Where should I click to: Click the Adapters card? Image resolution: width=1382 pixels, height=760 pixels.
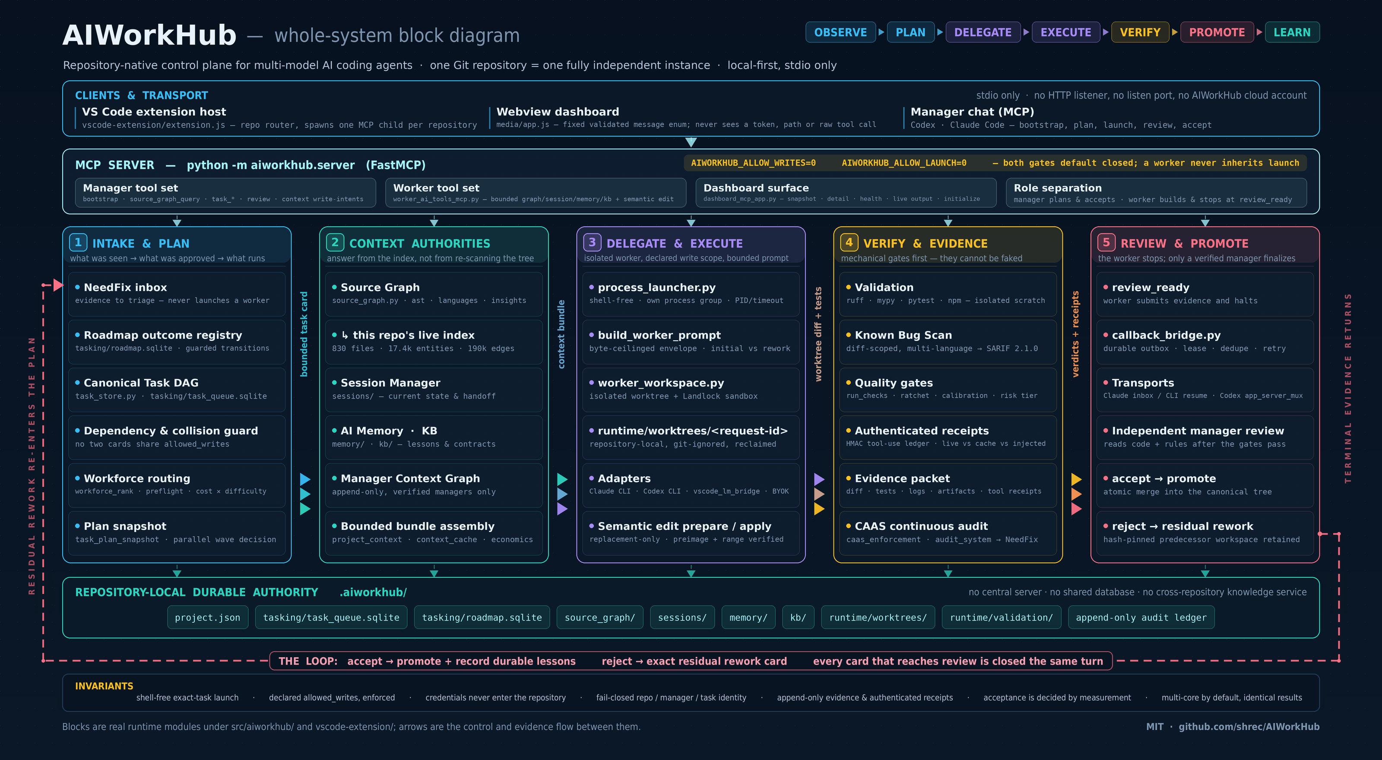tap(691, 485)
